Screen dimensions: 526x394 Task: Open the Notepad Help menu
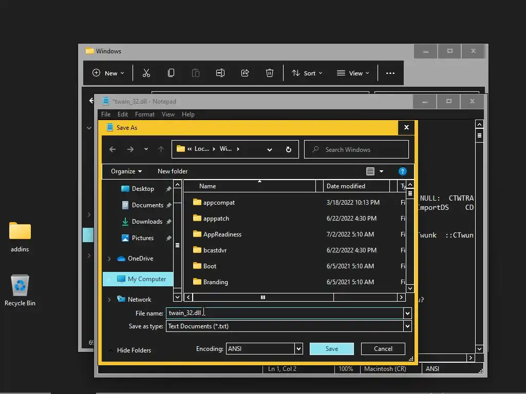[188, 114]
